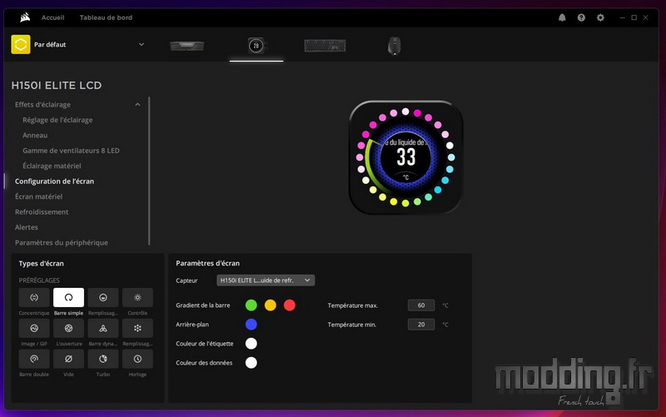666x417 pixels.
Task: Collapse the Effets d'éclairage section
Action: click(137, 105)
